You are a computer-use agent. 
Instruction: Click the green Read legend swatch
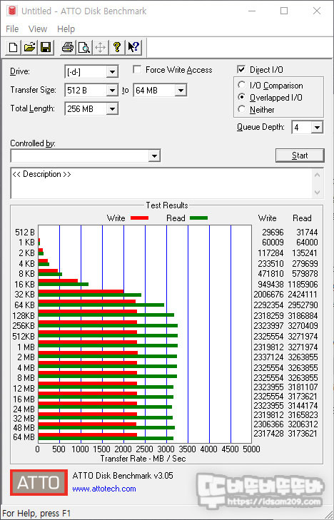tap(198, 218)
